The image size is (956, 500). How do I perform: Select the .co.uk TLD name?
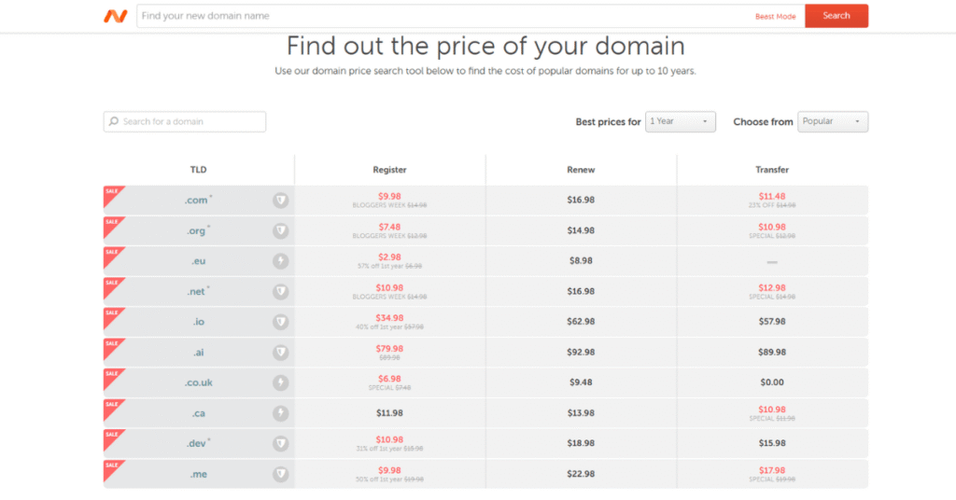pos(199,382)
